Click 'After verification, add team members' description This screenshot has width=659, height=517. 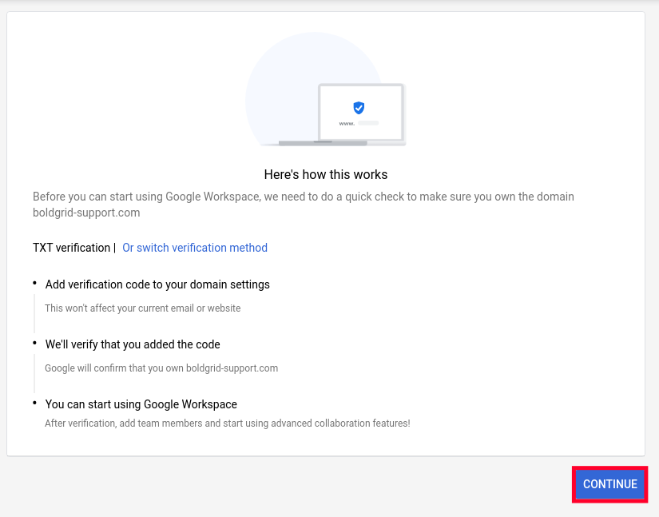click(228, 423)
